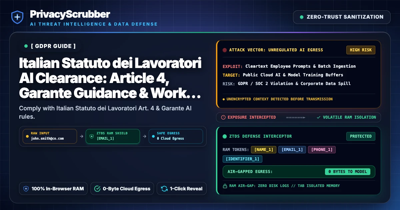Click the 'Risk: GDPR / SOC 2 Violation' line

pyautogui.click(x=287, y=84)
